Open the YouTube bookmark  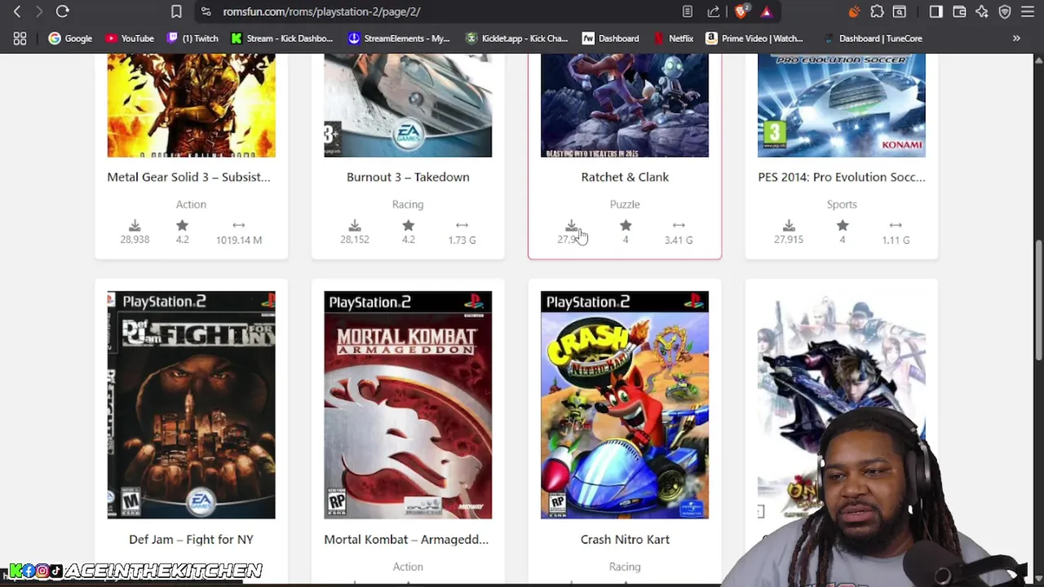coord(129,38)
